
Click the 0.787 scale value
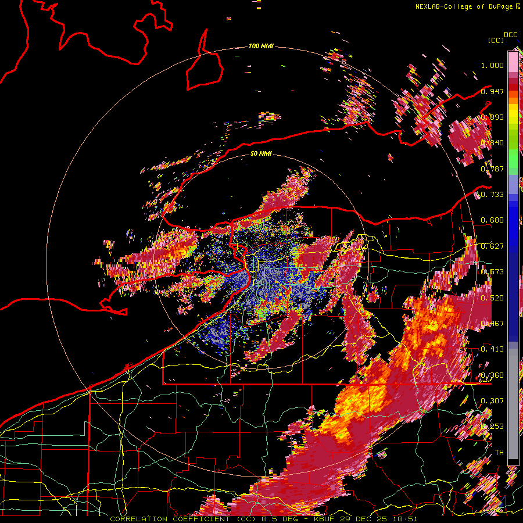point(492,169)
